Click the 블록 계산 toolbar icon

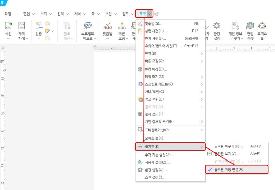tap(67, 26)
